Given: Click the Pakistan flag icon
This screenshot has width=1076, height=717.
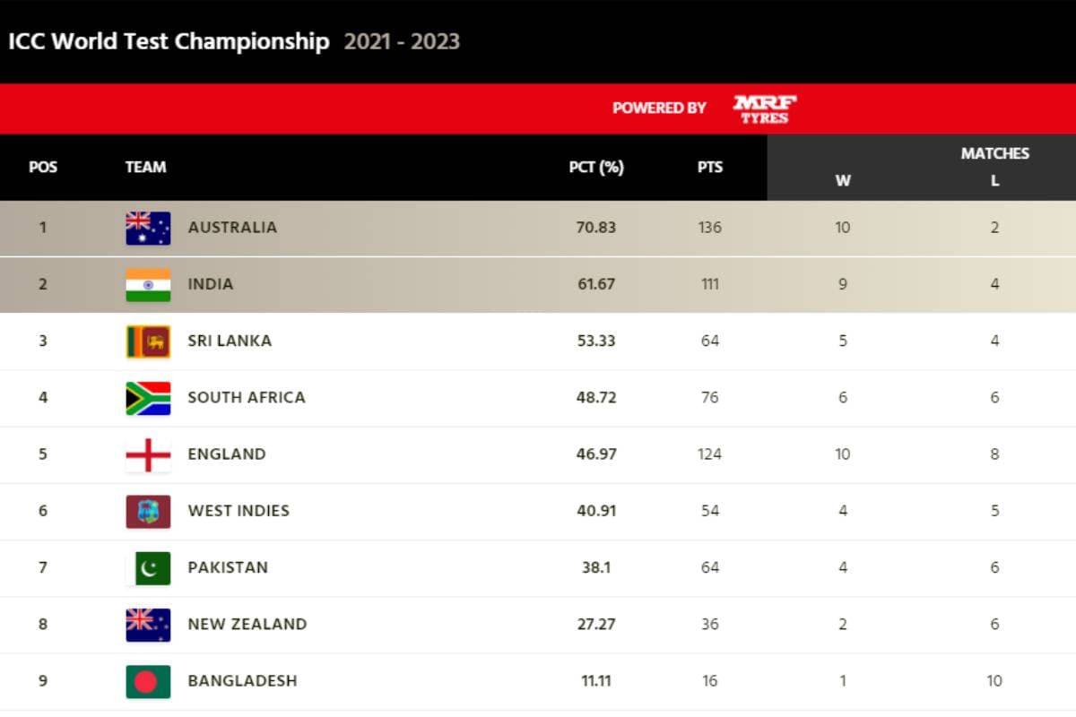Looking at the screenshot, I should coord(148,567).
